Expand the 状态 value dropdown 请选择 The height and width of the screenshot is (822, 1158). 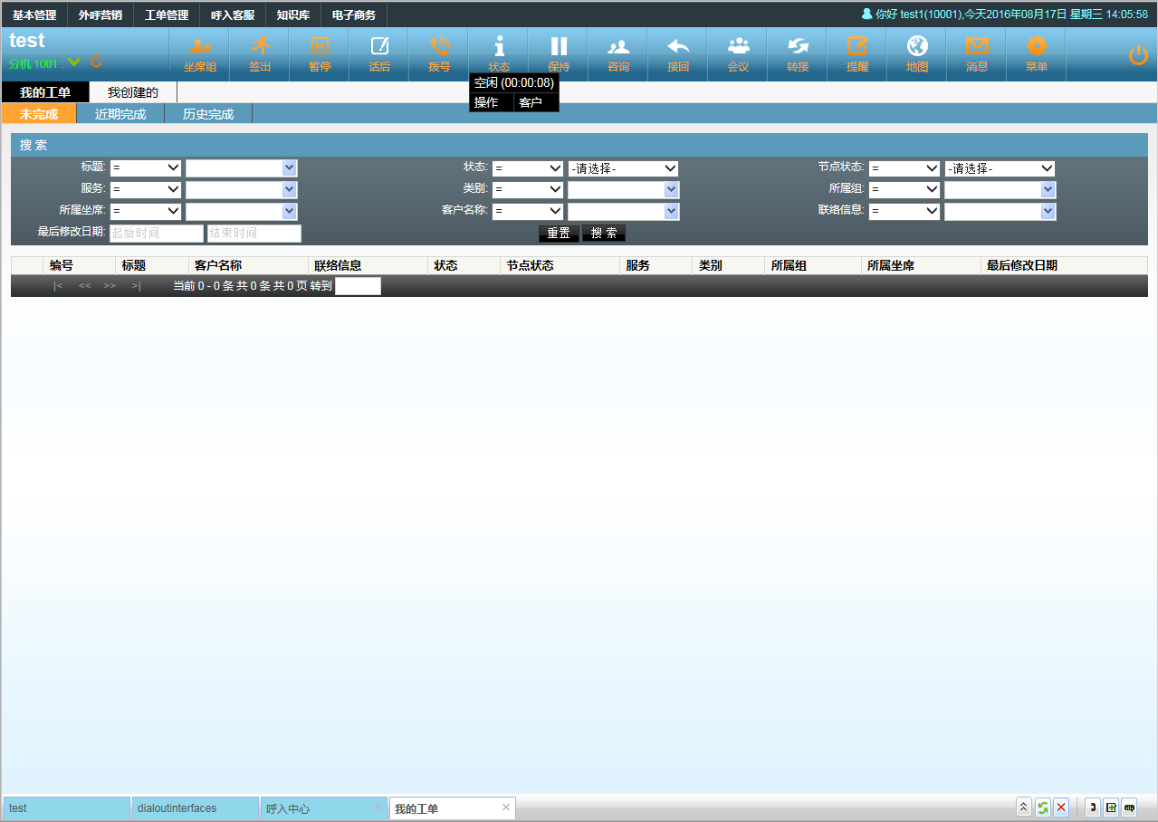pos(623,168)
